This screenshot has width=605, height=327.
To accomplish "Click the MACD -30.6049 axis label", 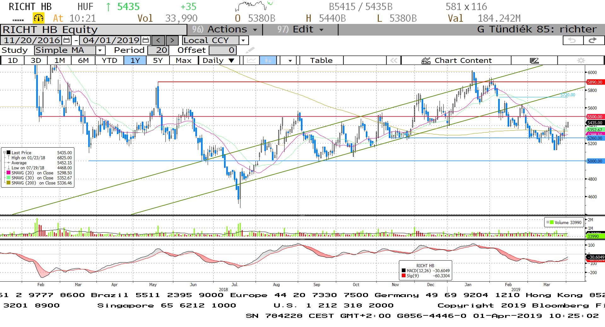I will coord(595,257).
